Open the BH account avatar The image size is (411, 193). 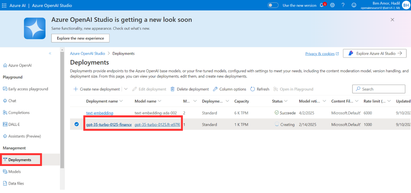click(406, 5)
